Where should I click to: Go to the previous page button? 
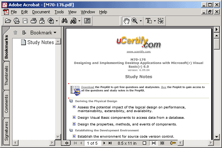[x=81, y=143]
